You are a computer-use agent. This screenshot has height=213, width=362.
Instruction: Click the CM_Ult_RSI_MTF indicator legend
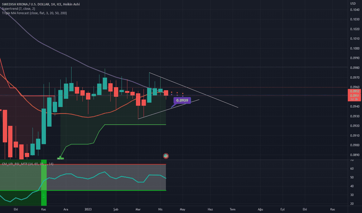28,164
